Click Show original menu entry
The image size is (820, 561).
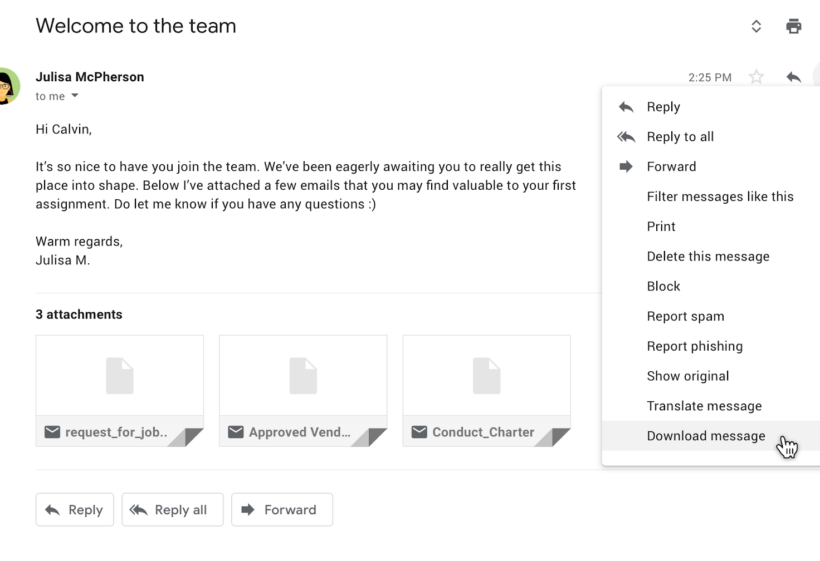click(x=687, y=376)
